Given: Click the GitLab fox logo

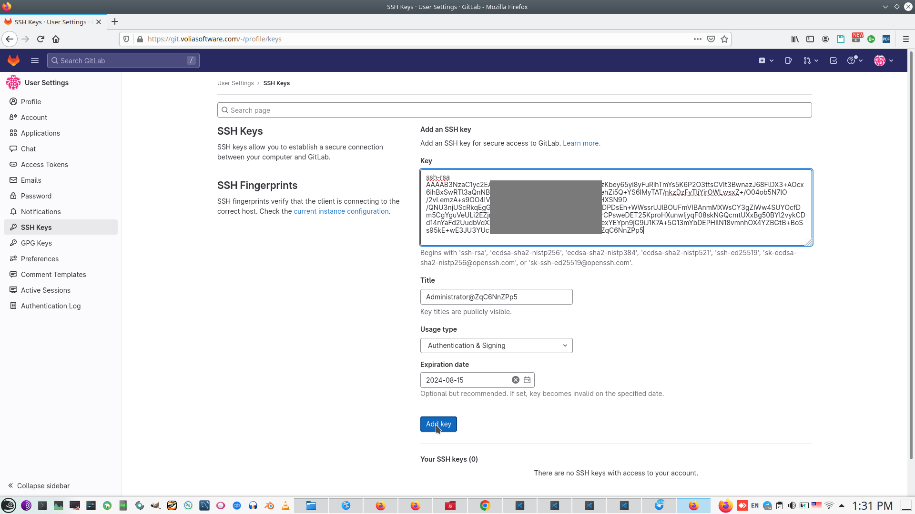Looking at the screenshot, I should pos(13,60).
